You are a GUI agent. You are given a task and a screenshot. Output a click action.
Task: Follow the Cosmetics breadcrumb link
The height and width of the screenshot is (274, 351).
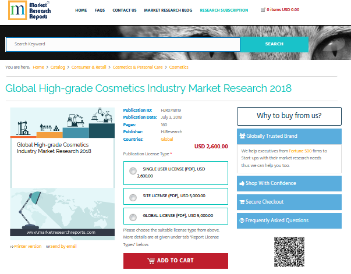tap(179, 67)
